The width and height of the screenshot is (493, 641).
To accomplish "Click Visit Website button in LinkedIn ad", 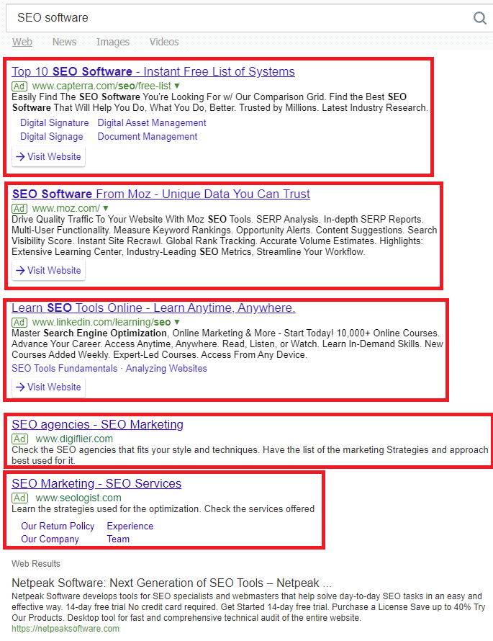I will point(49,387).
